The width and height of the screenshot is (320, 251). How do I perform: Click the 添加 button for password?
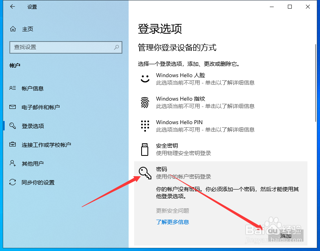click(286, 236)
